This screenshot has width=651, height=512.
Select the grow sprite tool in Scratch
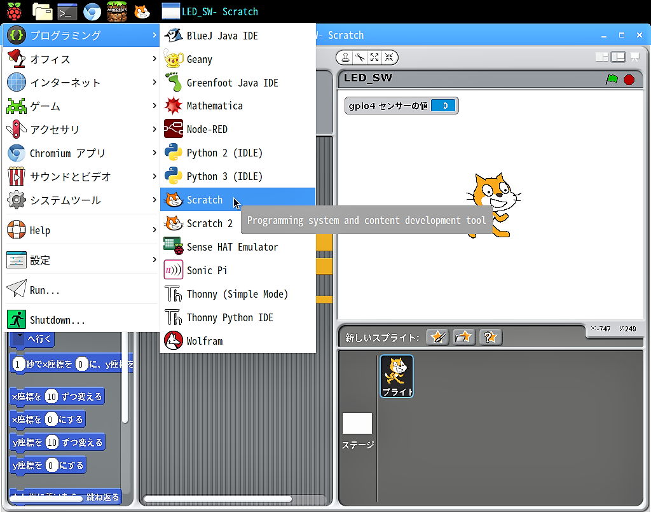(x=374, y=57)
